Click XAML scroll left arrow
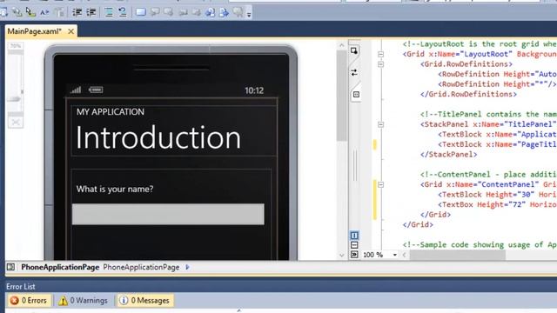This screenshot has height=313, width=557. click(404, 255)
